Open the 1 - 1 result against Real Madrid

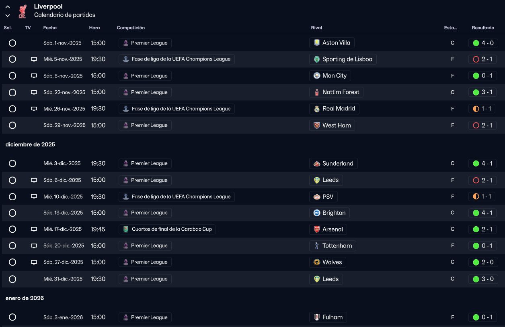coord(482,109)
